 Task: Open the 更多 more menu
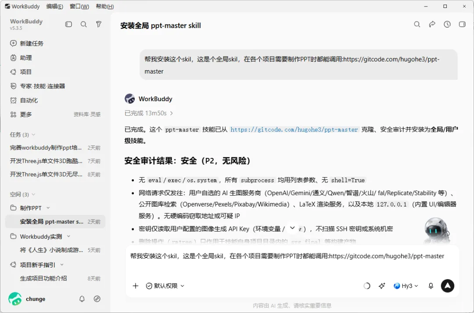[x=21, y=114]
